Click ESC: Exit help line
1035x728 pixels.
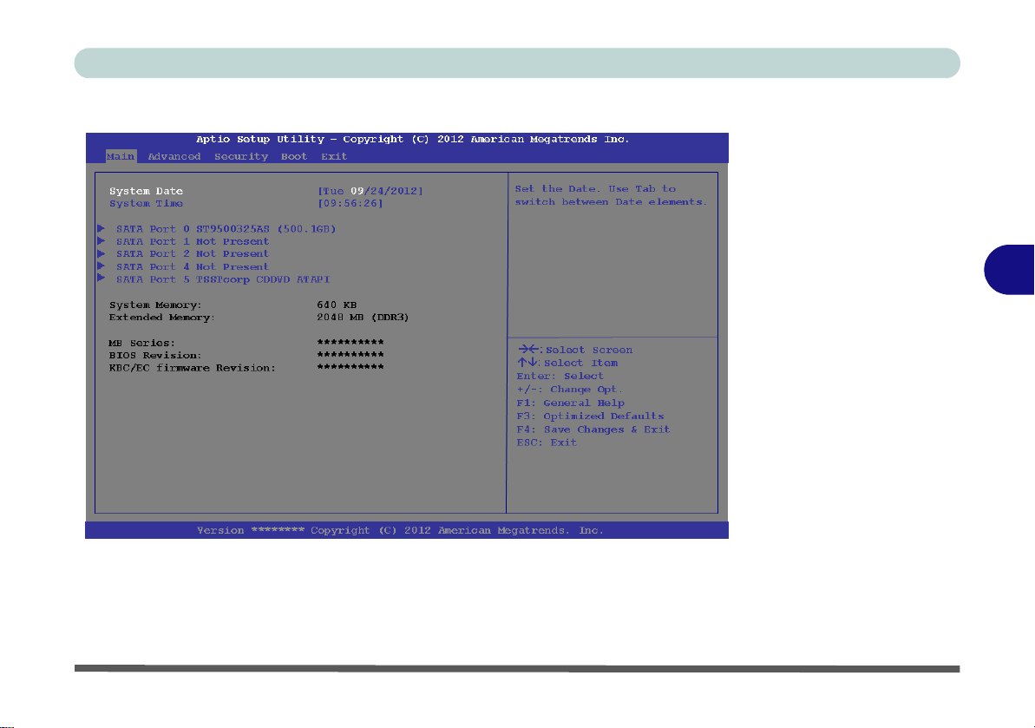point(547,443)
